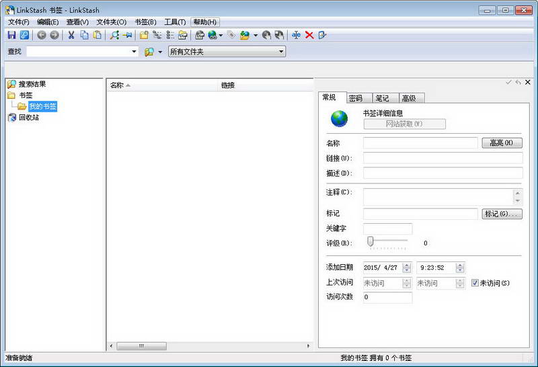Image resolution: width=538 pixels, height=367 pixels.
Task: Select 回收站 in the folder tree
Action: click(x=29, y=118)
